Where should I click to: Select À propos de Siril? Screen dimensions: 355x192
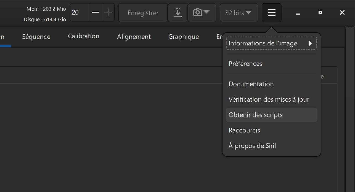[x=252, y=146]
